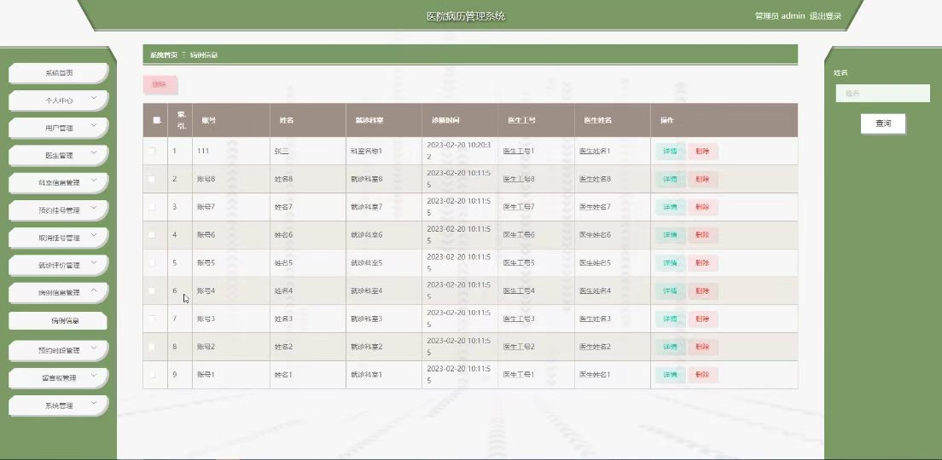Show 详情 of the 姓名6 row
The width and height of the screenshot is (942, 460).
click(670, 235)
